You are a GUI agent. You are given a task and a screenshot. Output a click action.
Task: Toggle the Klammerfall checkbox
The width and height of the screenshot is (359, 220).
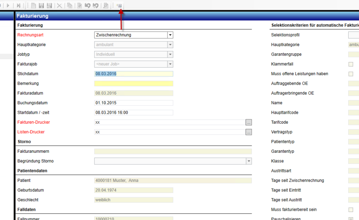(351, 64)
